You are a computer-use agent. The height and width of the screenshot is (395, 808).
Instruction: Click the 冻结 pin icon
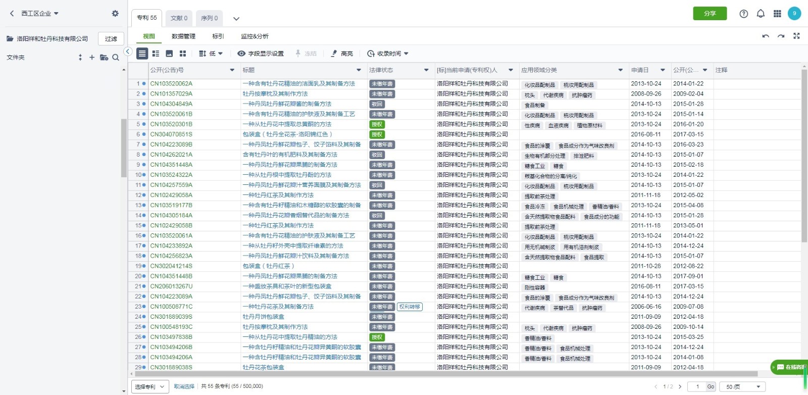click(306, 53)
